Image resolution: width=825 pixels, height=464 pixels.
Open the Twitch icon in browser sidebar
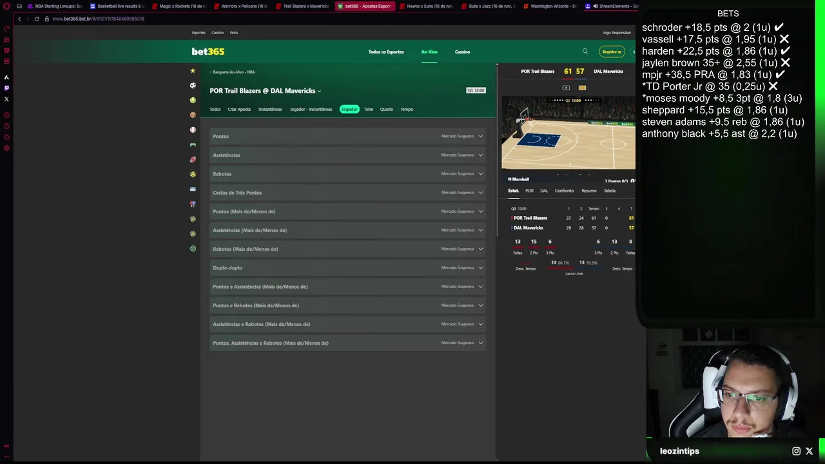[x=6, y=88]
